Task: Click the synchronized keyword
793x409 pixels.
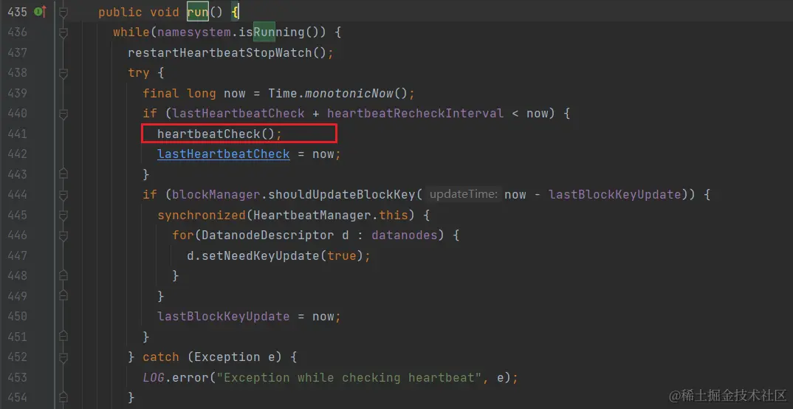Action: [202, 215]
